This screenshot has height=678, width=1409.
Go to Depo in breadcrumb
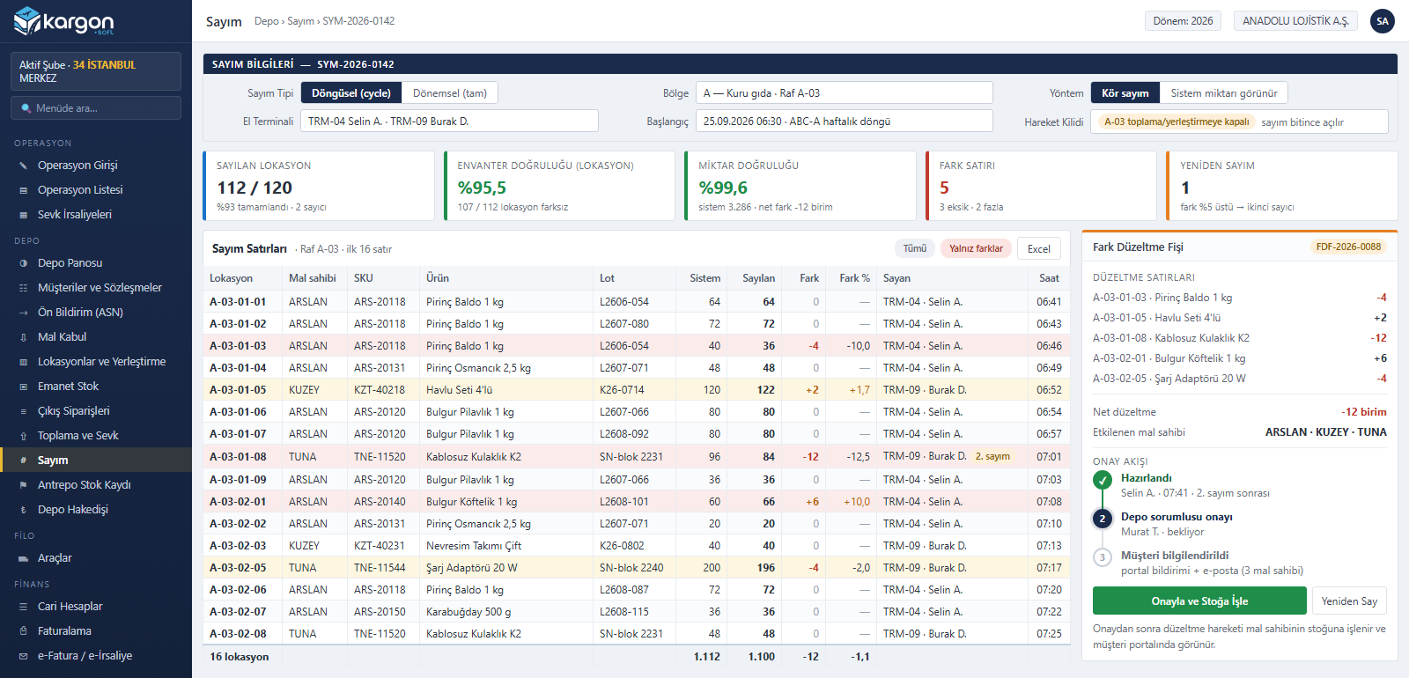point(267,21)
